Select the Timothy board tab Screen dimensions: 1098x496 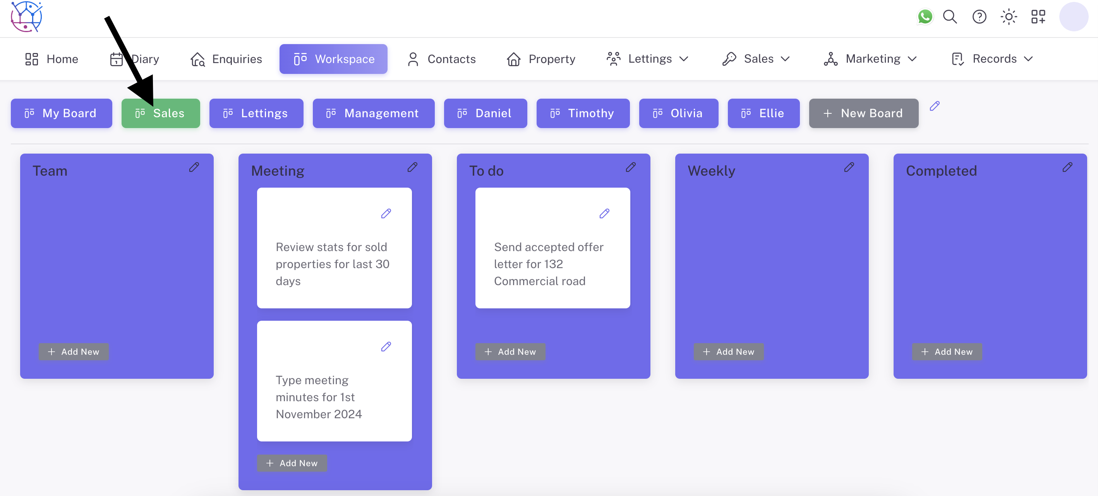pos(583,113)
